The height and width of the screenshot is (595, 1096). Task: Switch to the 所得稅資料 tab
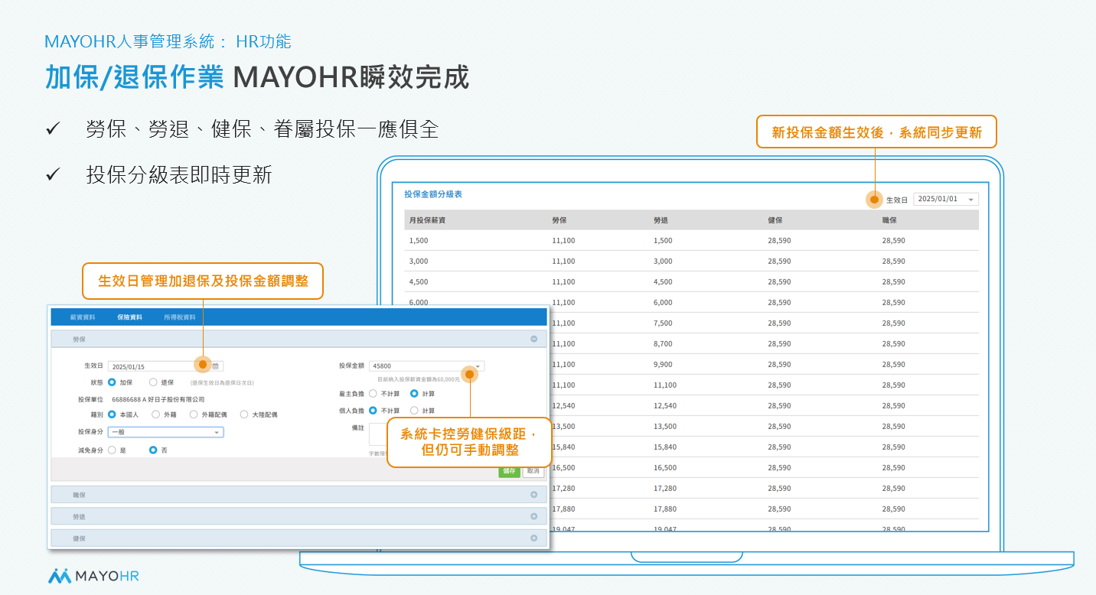pos(180,317)
